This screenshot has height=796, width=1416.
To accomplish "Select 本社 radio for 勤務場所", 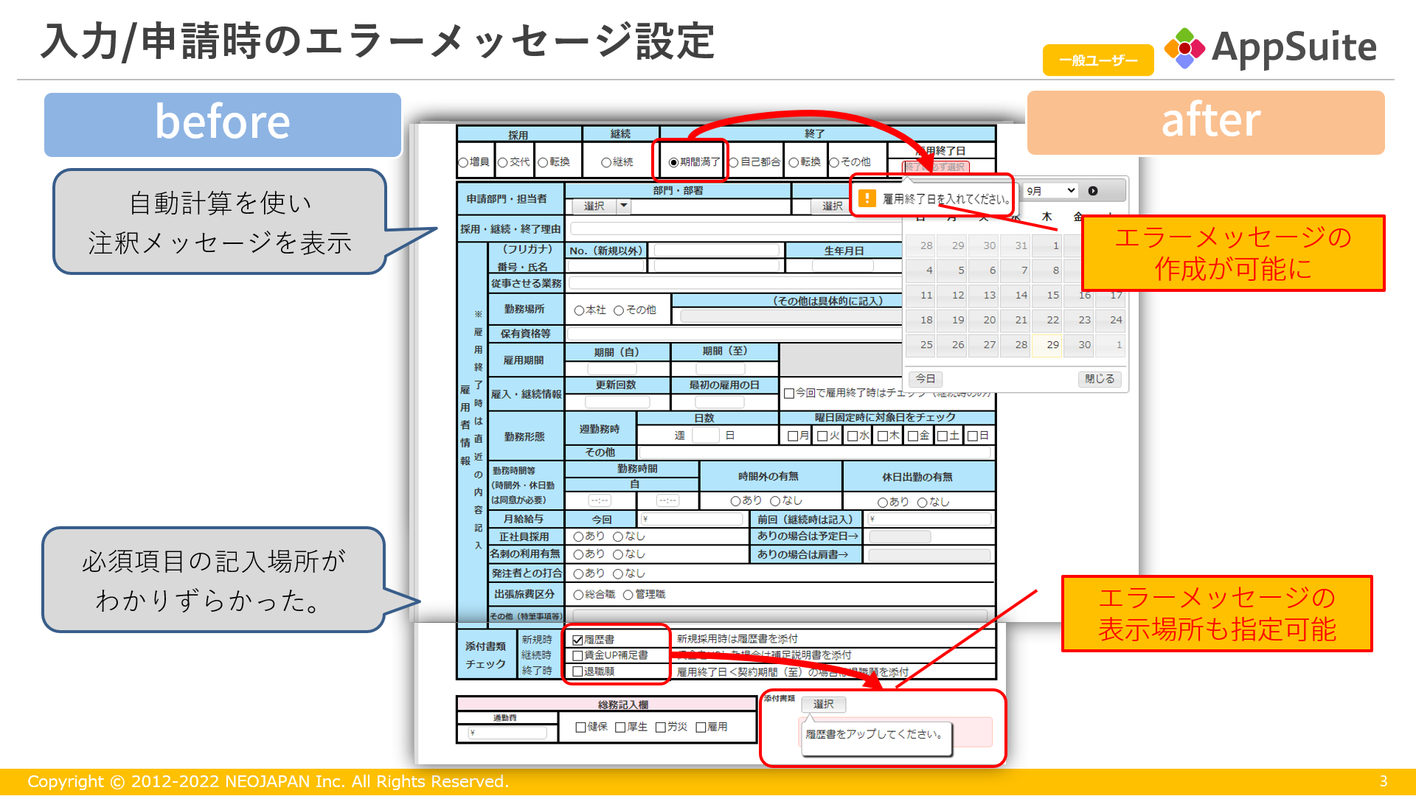I will (579, 310).
